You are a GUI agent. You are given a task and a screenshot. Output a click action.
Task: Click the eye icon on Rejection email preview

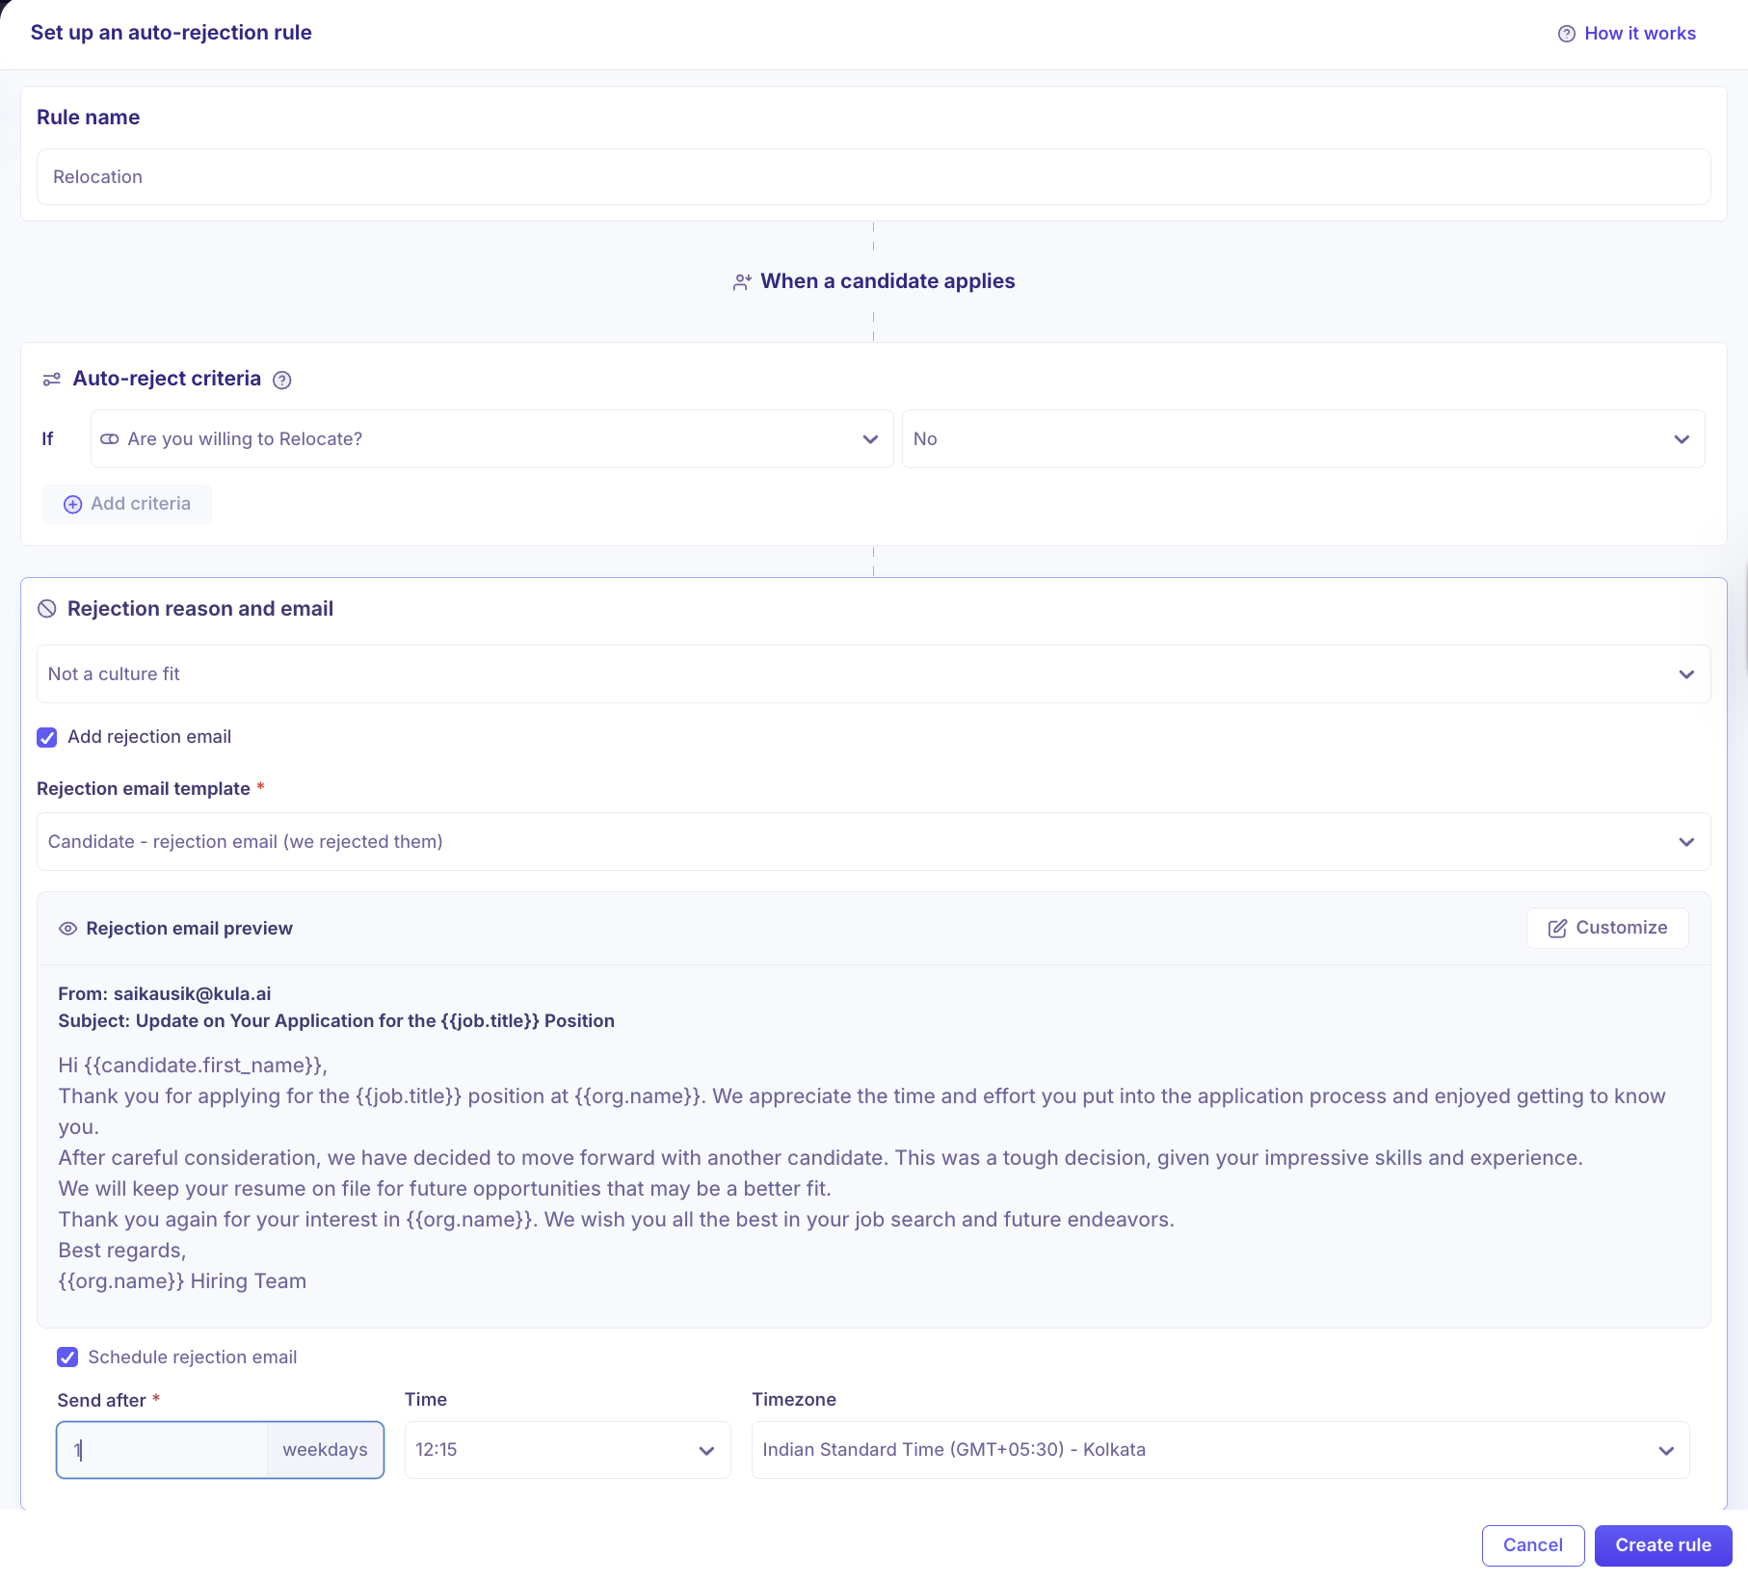(x=67, y=928)
